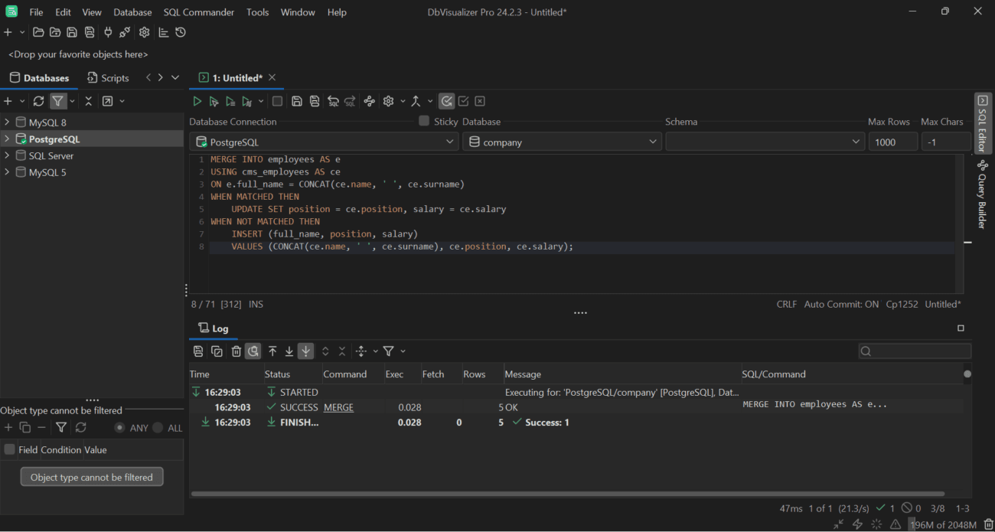995x532 pixels.
Task: Clear the log with the trash icon
Action: pyautogui.click(x=235, y=351)
